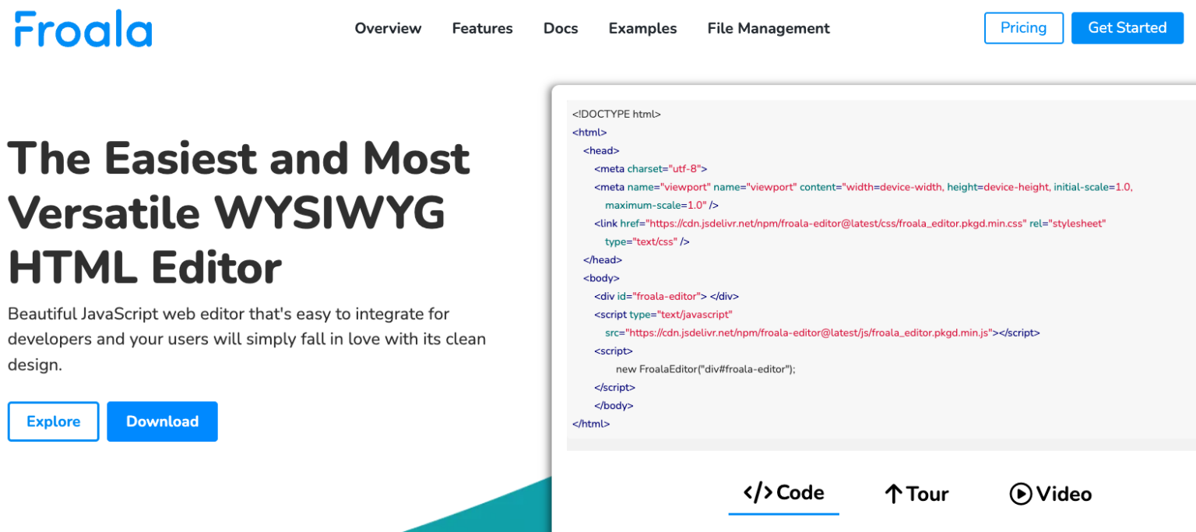Open the Overview navigation item
The image size is (1196, 532).
click(x=388, y=28)
